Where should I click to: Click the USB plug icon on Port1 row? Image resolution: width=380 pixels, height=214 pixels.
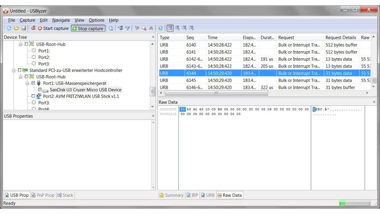(39, 83)
